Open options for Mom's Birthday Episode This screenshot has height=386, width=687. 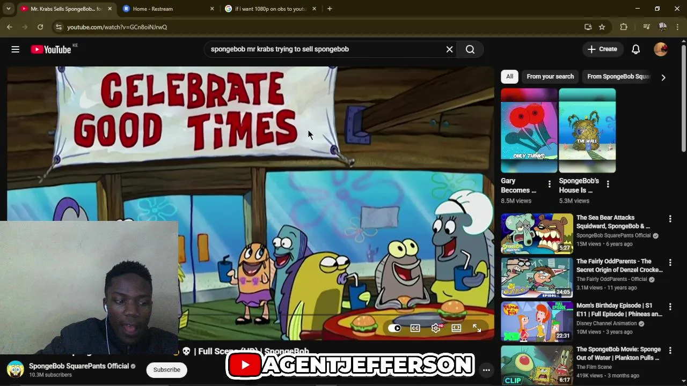click(670, 307)
